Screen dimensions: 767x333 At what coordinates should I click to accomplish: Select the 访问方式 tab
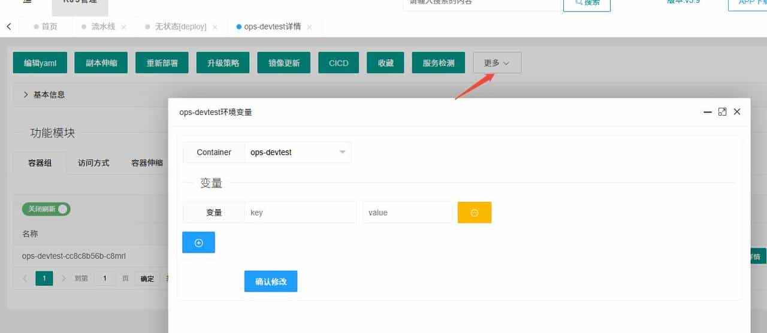click(x=93, y=162)
